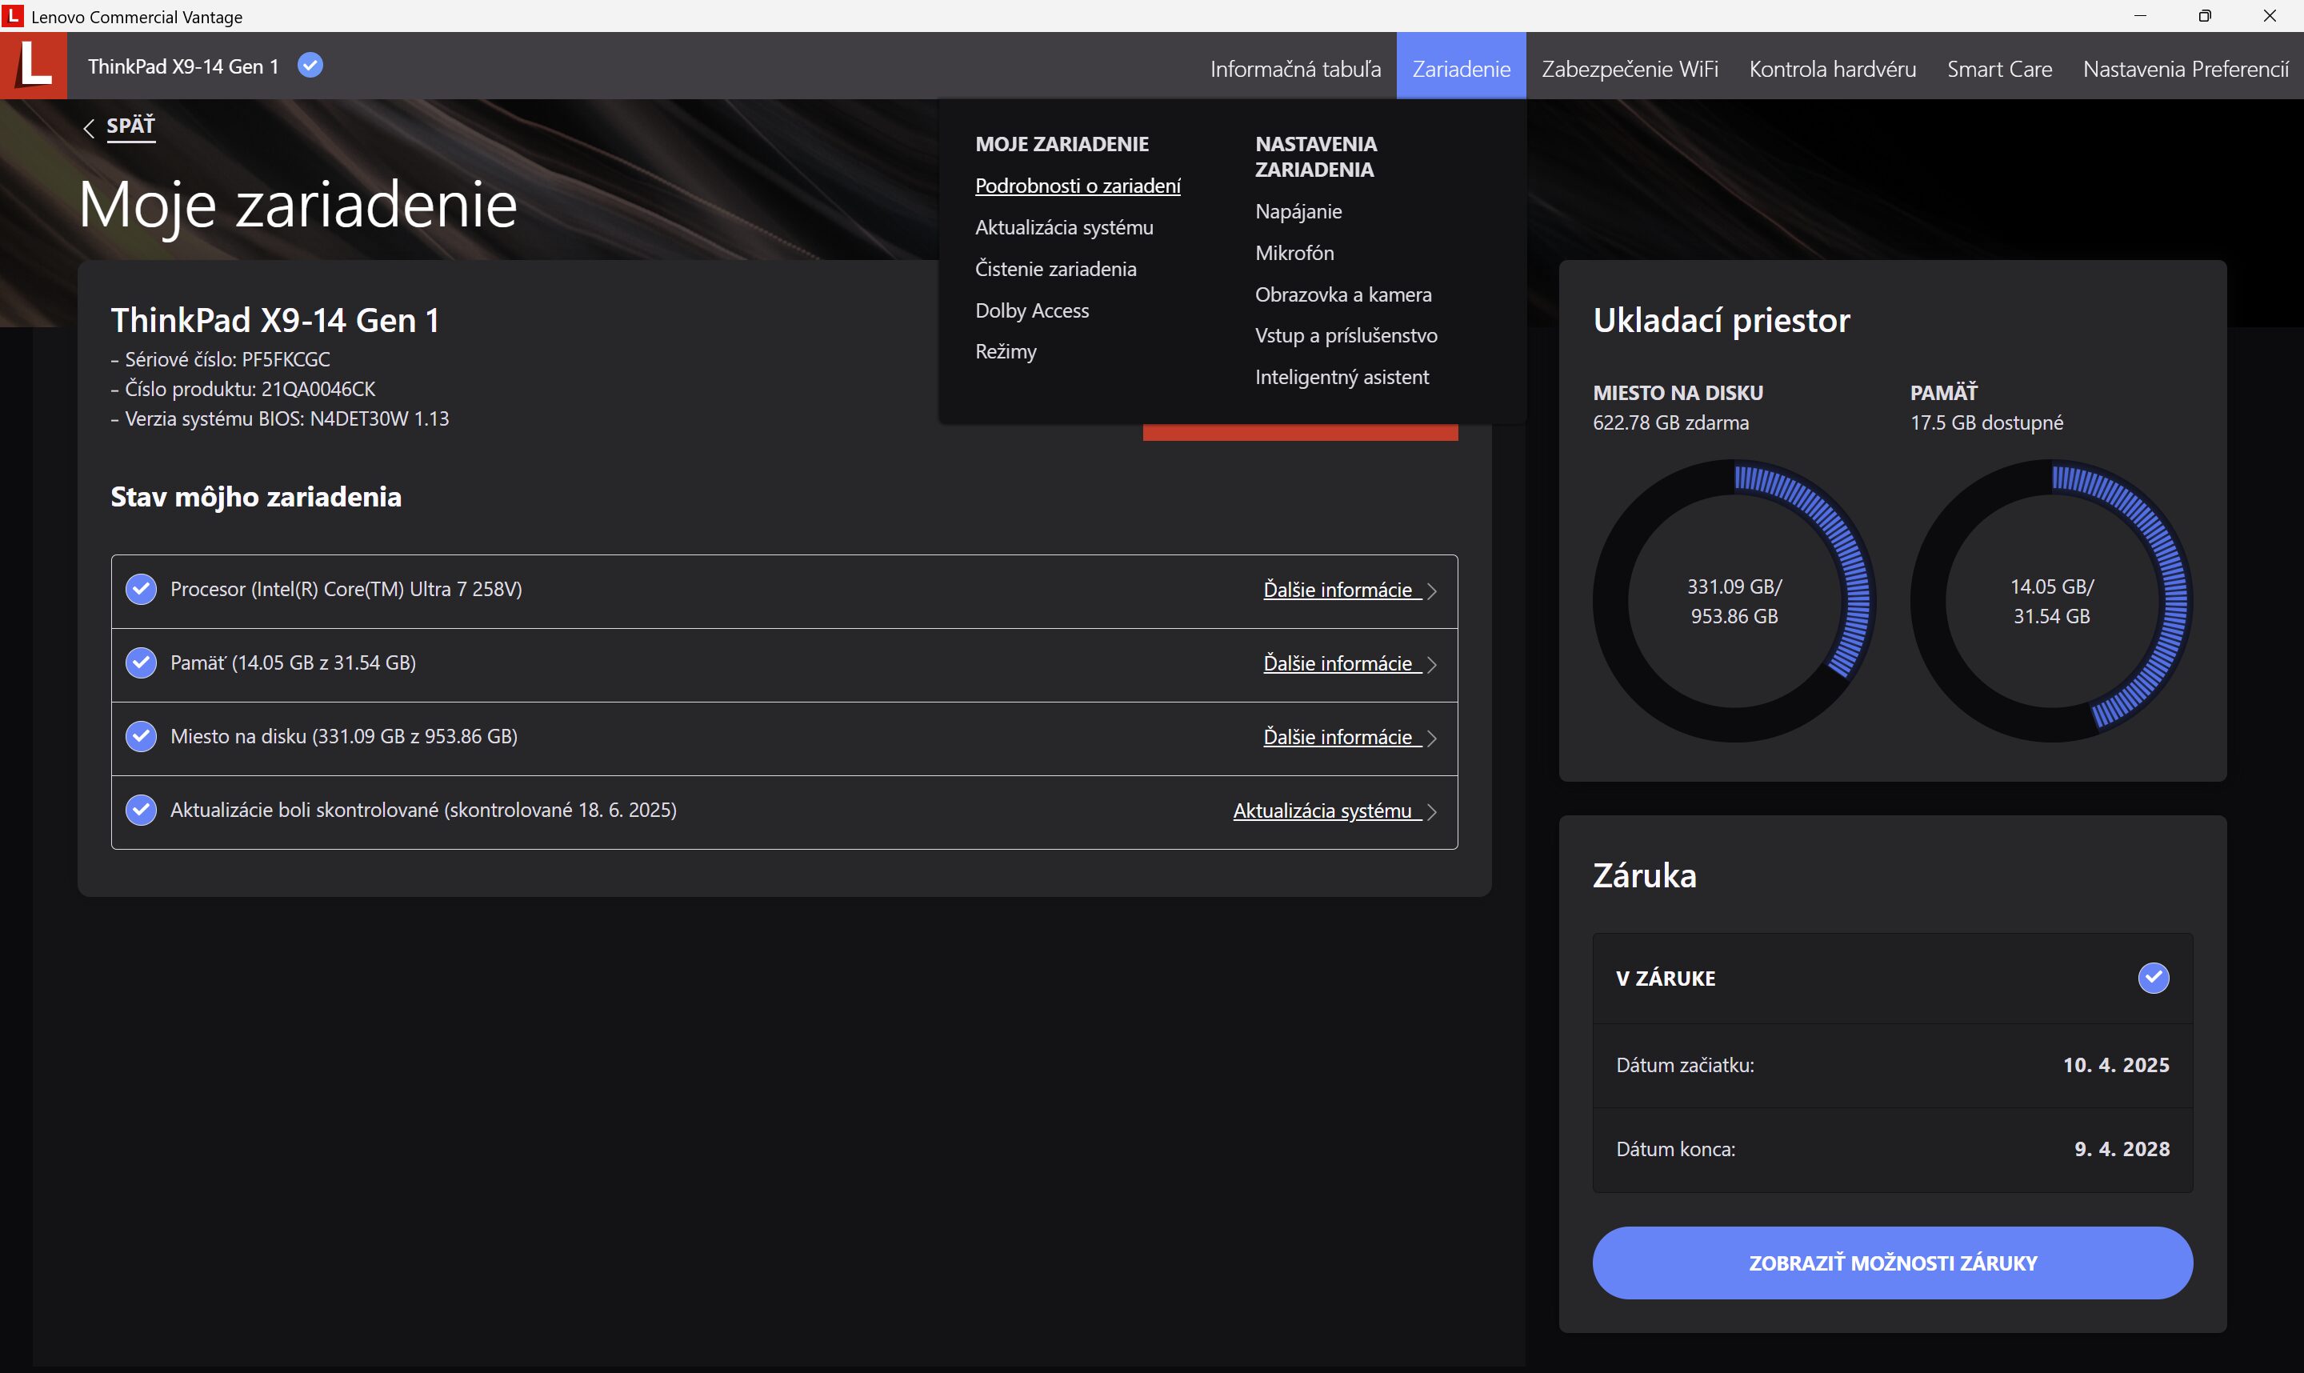
Task: Click the Ukladací priestor heading
Action: click(x=1722, y=320)
